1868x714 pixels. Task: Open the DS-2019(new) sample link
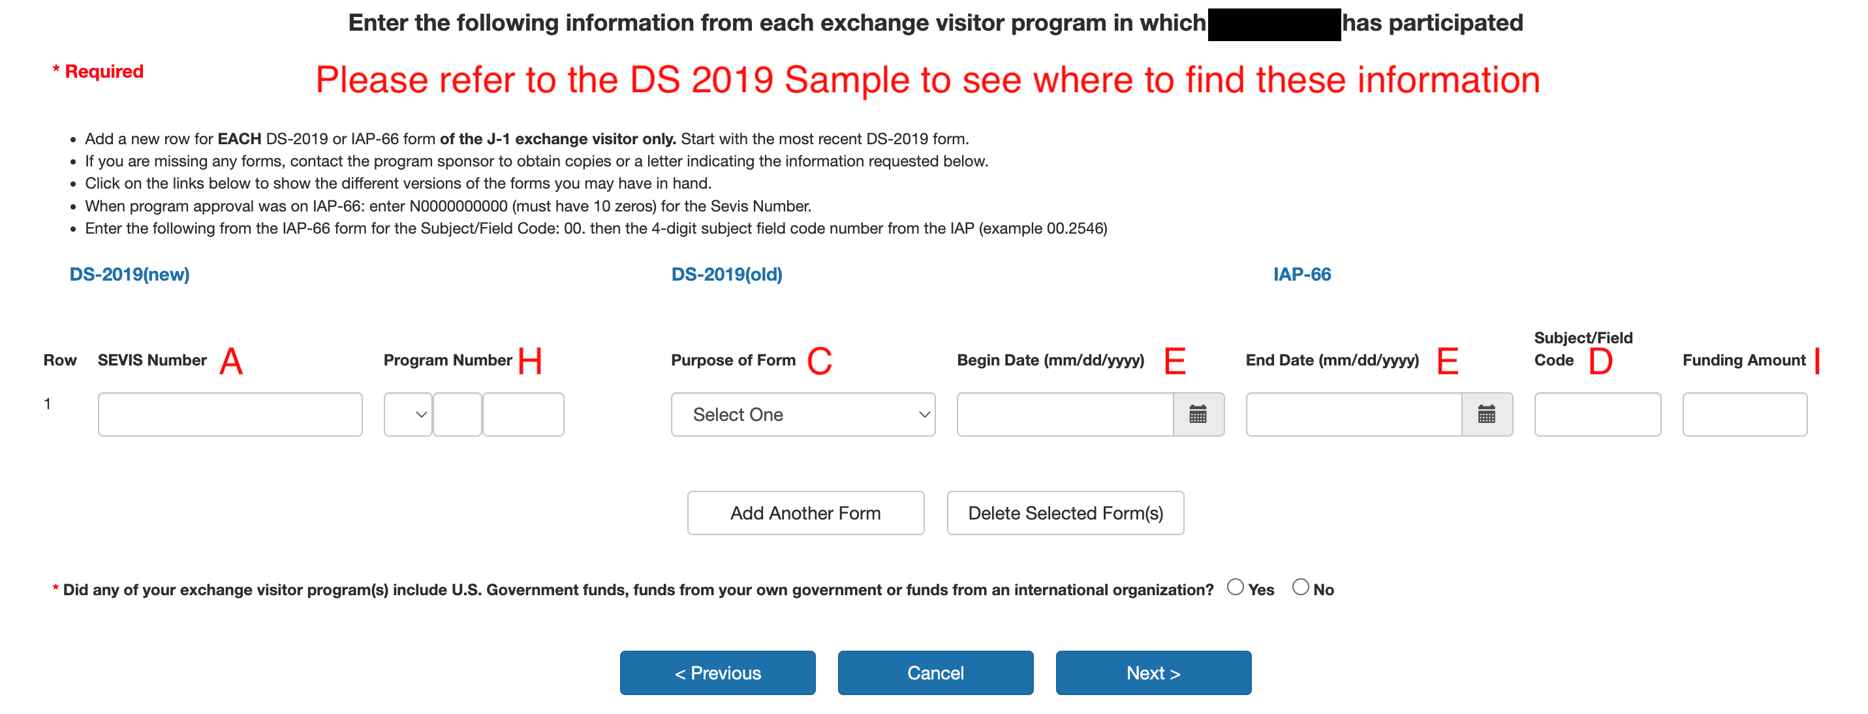pos(129,275)
